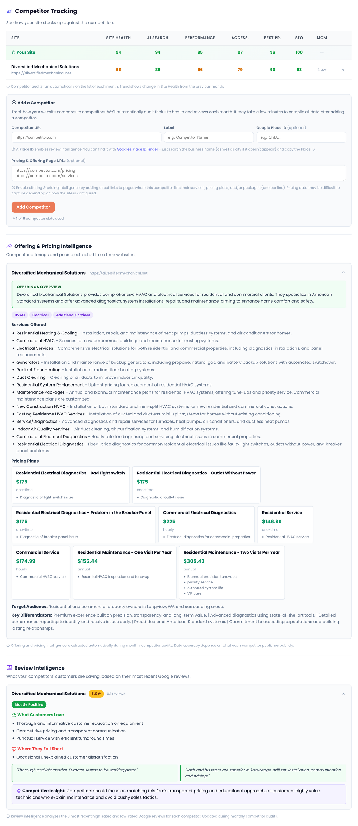Click the Review Intelligence panel icon

click(x=9, y=668)
